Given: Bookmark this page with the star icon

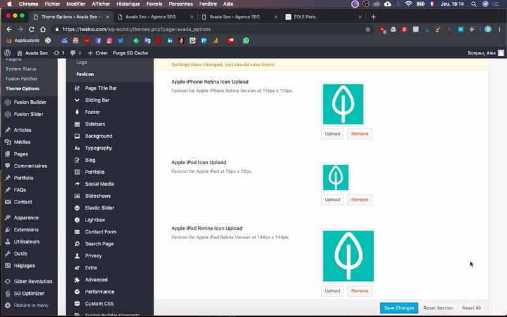Looking at the screenshot, I should [368, 29].
